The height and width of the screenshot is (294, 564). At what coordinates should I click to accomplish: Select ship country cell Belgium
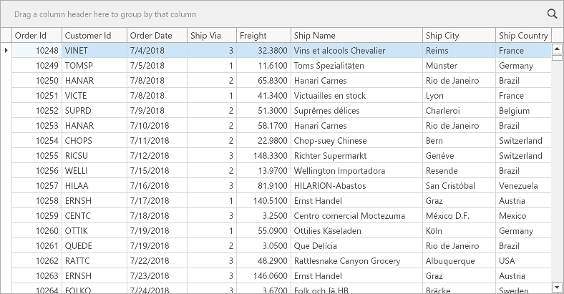[523, 111]
